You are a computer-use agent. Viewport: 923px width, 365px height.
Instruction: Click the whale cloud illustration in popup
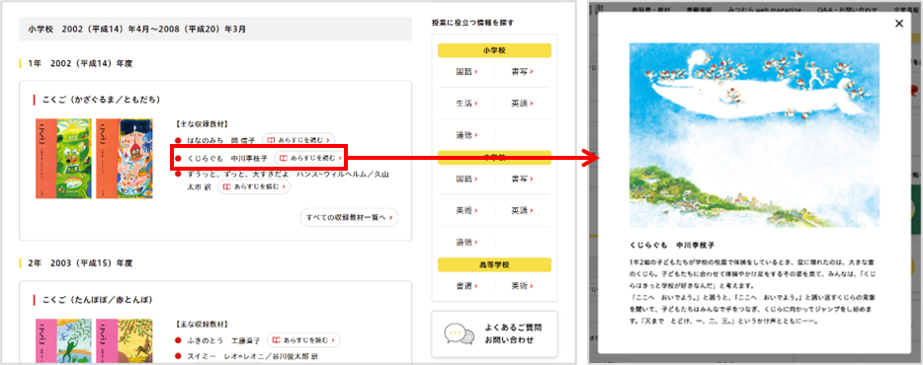point(754,135)
